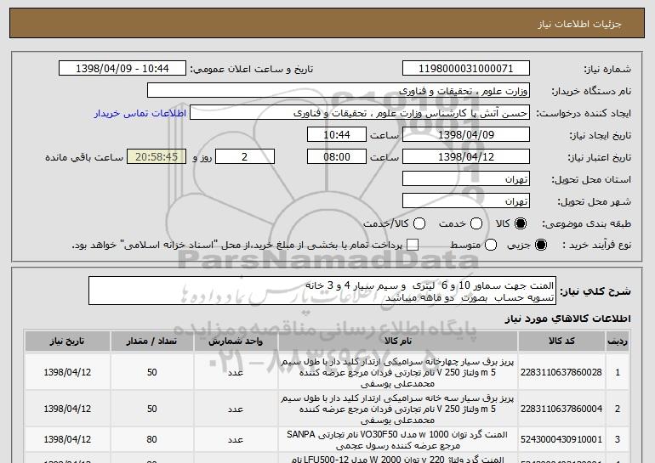Screen dimensions: 655x463
Task: Click quantity 50 in row 1
Action: 151,372
